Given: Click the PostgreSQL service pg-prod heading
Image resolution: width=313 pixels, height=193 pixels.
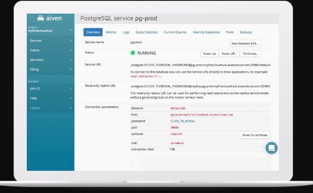Looking at the screenshot, I should [119, 18].
